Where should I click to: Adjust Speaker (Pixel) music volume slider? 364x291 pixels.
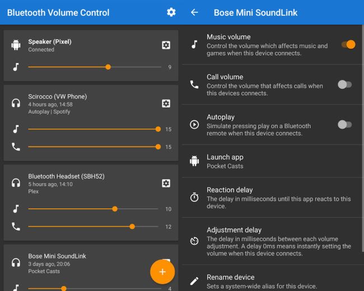(95, 67)
